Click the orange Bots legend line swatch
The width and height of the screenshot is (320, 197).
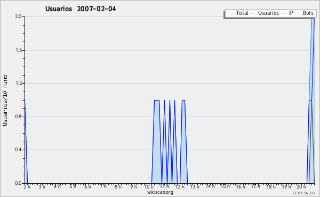298,13
